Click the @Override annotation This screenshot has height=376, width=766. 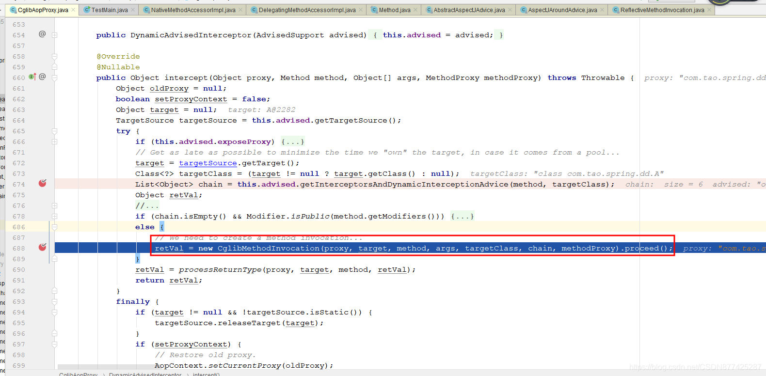118,56
